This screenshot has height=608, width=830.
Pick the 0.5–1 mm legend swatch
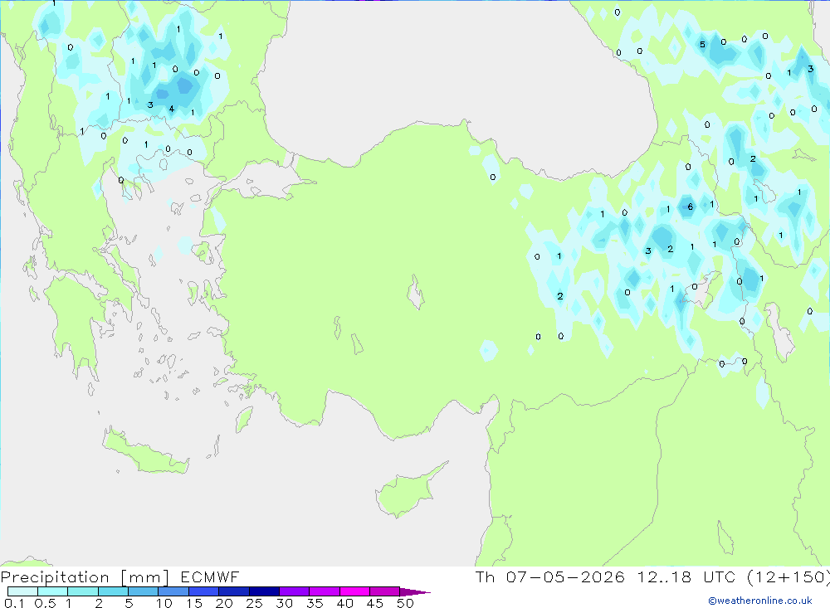pos(53,591)
